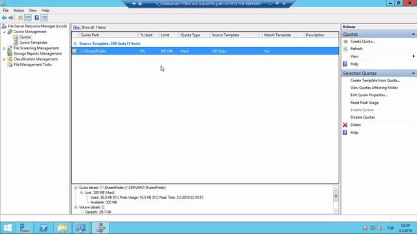
Task: Click the Help toolbar icon
Action: tap(36, 18)
